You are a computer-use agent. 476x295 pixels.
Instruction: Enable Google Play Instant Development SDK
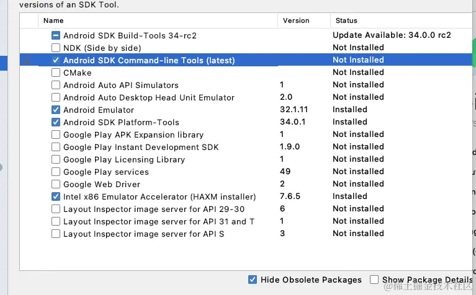[x=56, y=147]
